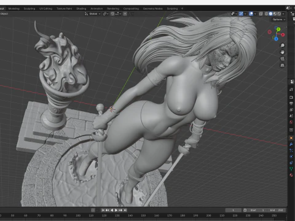Open the Rendering workspace tab
295x221 pixels.
point(113,9)
